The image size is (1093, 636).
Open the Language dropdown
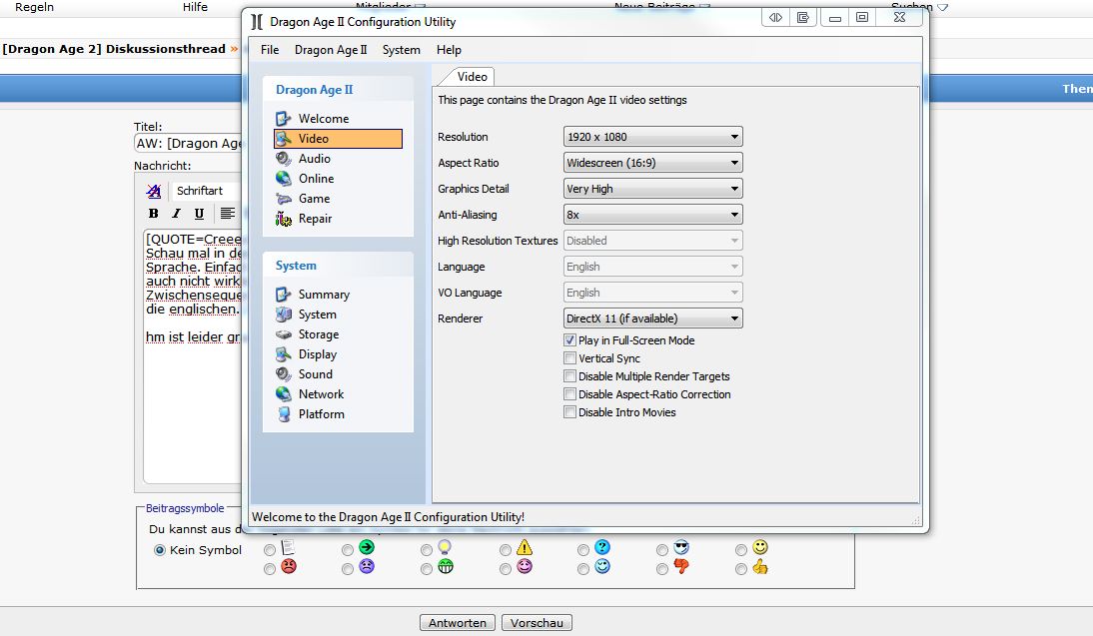652,267
